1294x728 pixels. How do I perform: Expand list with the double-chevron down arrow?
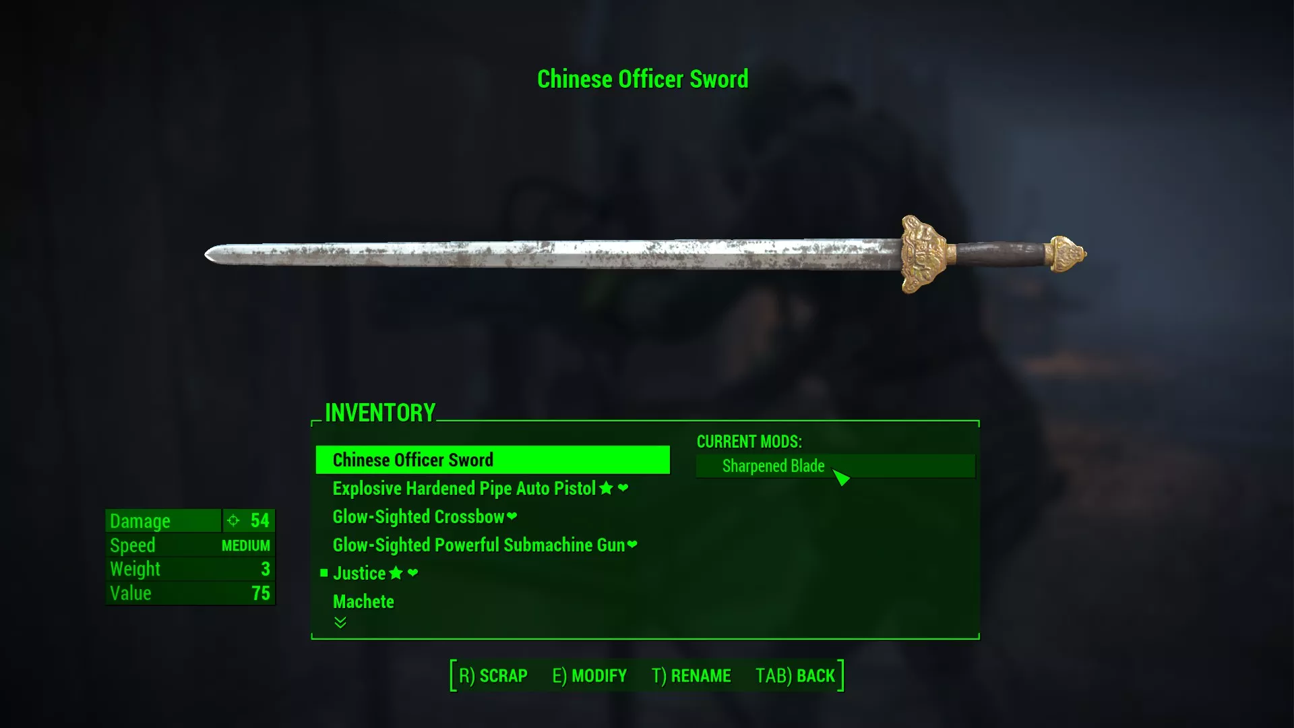point(340,622)
